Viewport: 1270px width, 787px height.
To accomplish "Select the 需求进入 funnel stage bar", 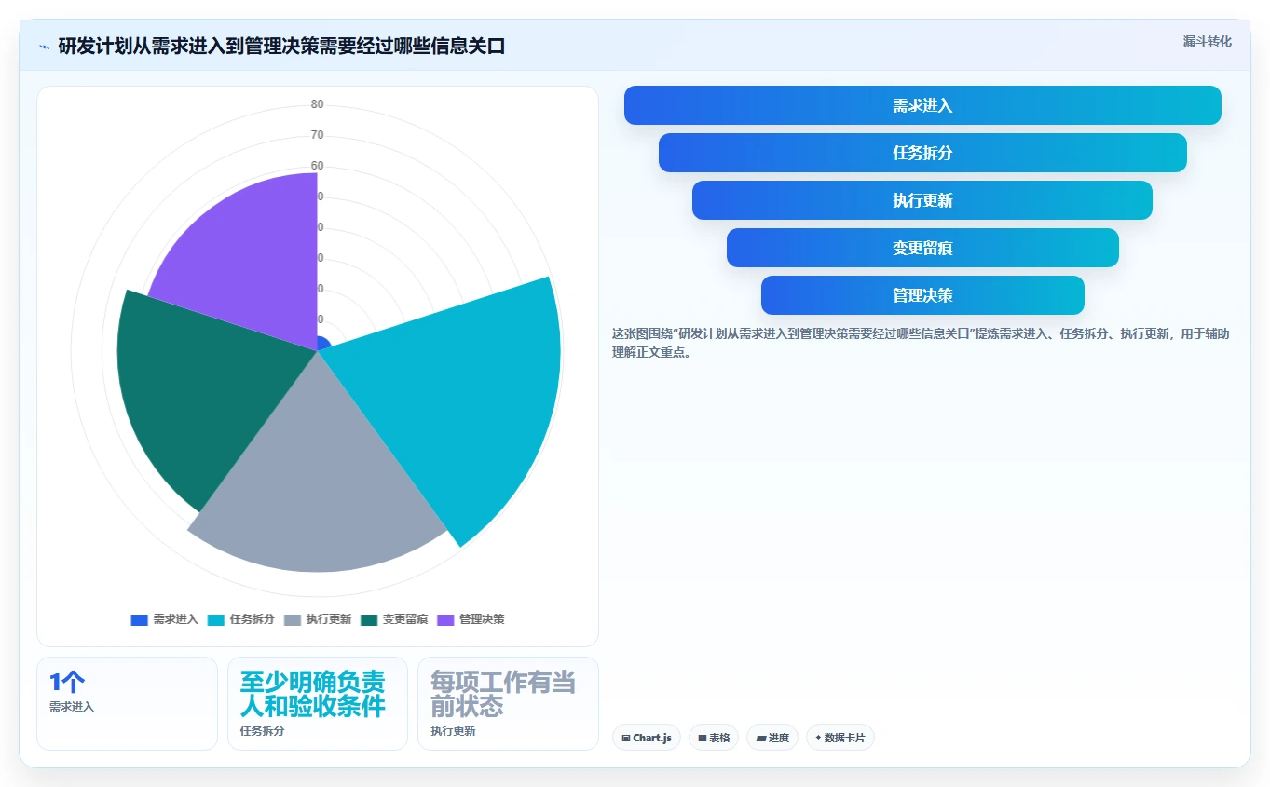I will (x=922, y=105).
